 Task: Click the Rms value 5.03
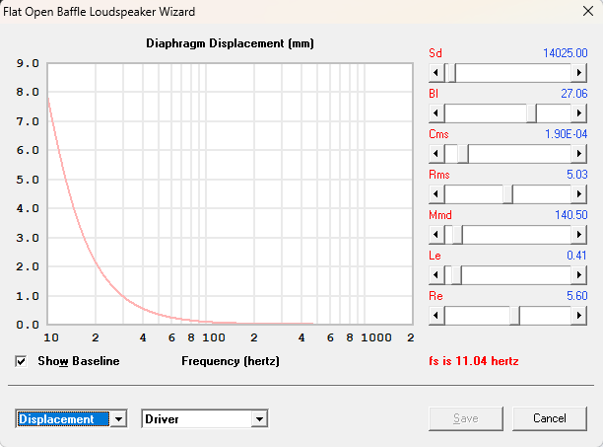(576, 175)
